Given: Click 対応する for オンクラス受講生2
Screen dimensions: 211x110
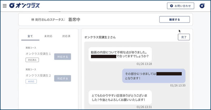Looking at the screenshot, I should tap(63, 78).
